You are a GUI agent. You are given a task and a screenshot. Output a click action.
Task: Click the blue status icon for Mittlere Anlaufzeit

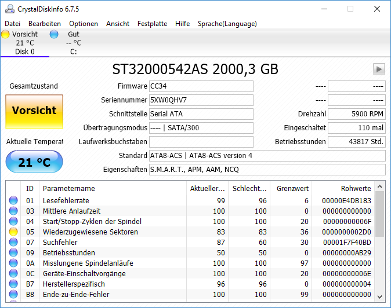click(13, 211)
